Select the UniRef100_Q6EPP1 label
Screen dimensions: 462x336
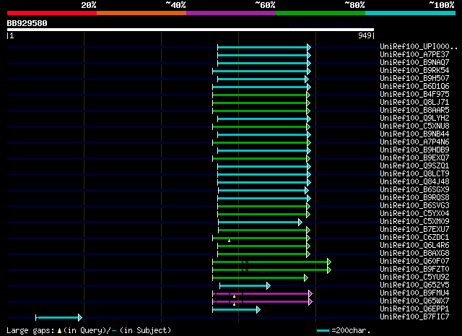pos(414,309)
